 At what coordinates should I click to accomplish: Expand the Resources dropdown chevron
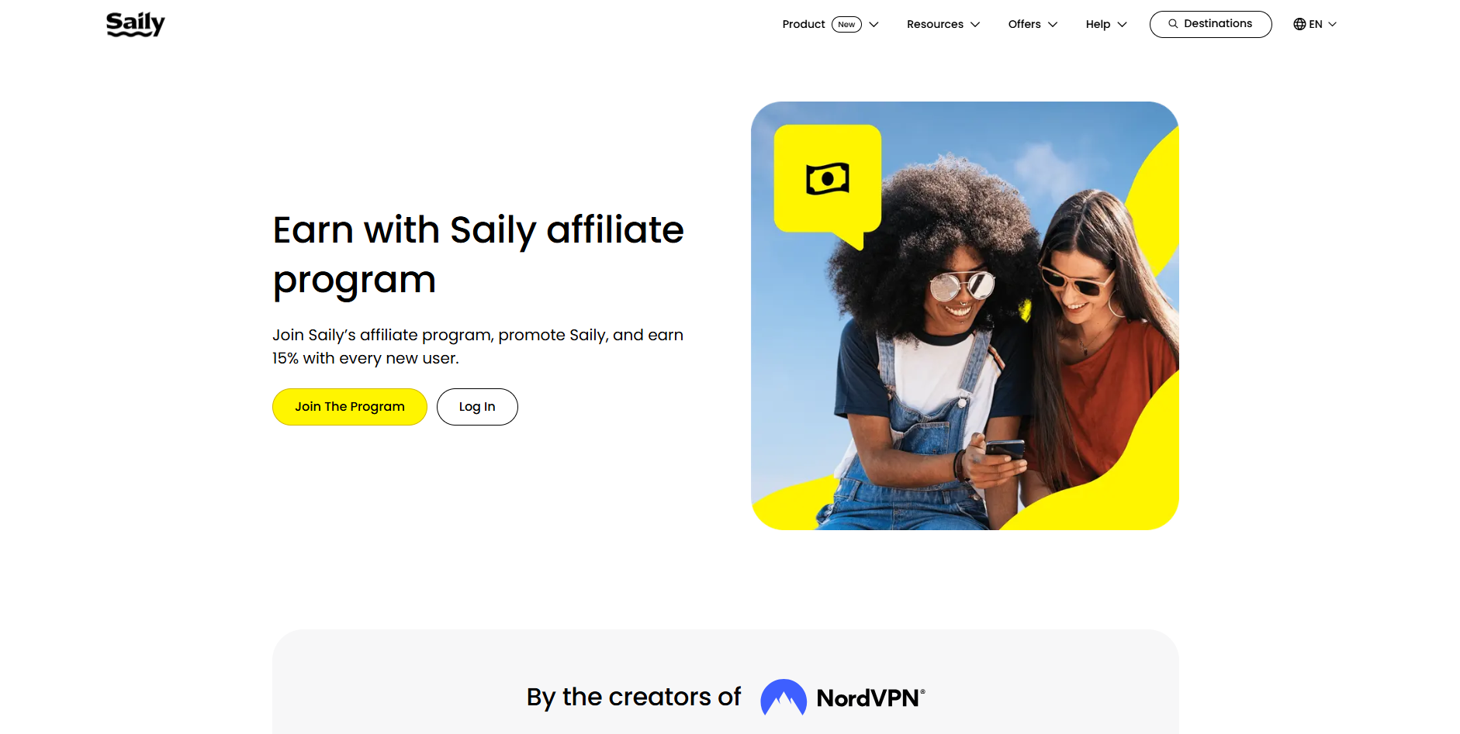pyautogui.click(x=975, y=24)
